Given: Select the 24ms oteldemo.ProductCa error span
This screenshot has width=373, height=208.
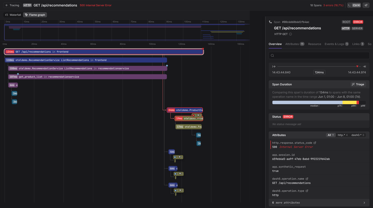Looking at the screenshot, I should click(x=185, y=110).
